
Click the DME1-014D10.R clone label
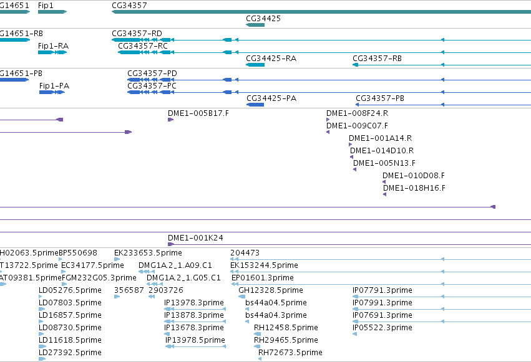pyautogui.click(x=382, y=151)
